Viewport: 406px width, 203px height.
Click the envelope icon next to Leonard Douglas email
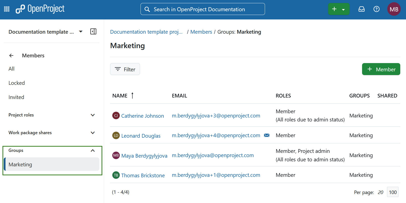point(267,135)
